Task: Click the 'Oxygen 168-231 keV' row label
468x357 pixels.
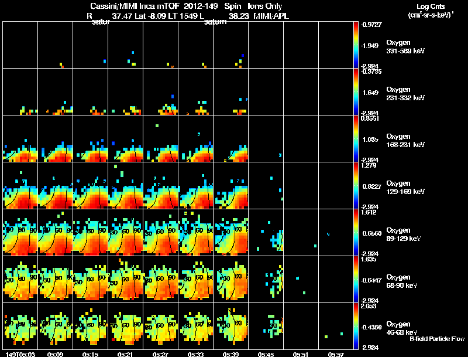Action: [405, 141]
